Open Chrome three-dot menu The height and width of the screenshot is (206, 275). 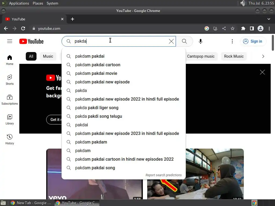269,28
